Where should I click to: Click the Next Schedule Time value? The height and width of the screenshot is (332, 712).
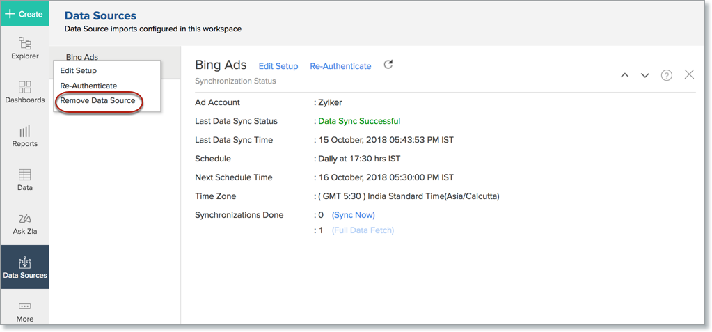pyautogui.click(x=386, y=177)
